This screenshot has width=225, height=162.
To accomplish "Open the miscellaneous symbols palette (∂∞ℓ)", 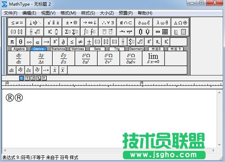I will pyautogui.click(x=144, y=22).
